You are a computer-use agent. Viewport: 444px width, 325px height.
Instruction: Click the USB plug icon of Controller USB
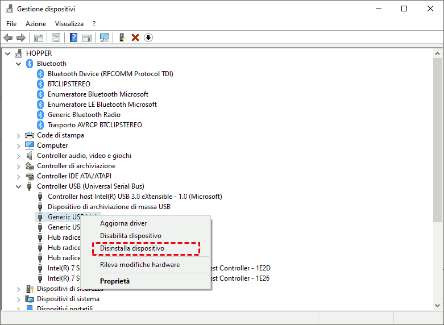pyautogui.click(x=29, y=186)
